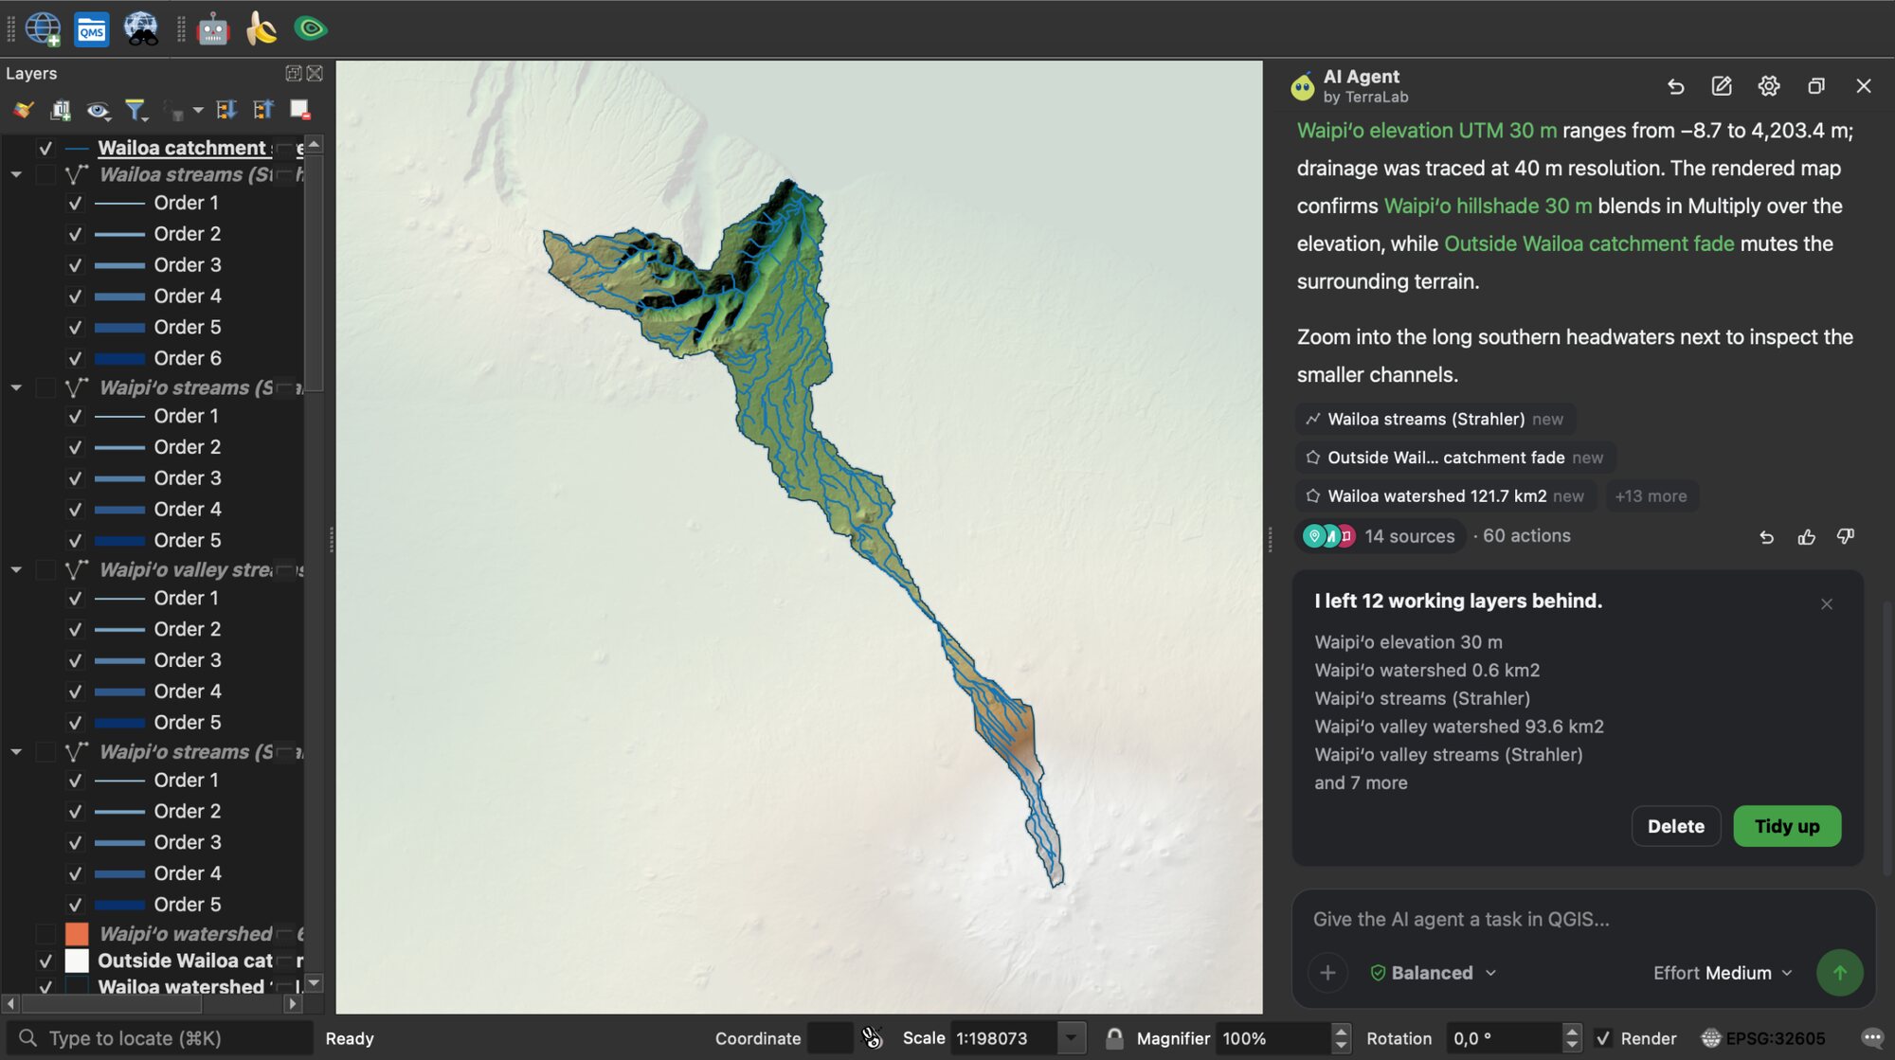
Task: Click the Type to locate search field
Action: (159, 1038)
